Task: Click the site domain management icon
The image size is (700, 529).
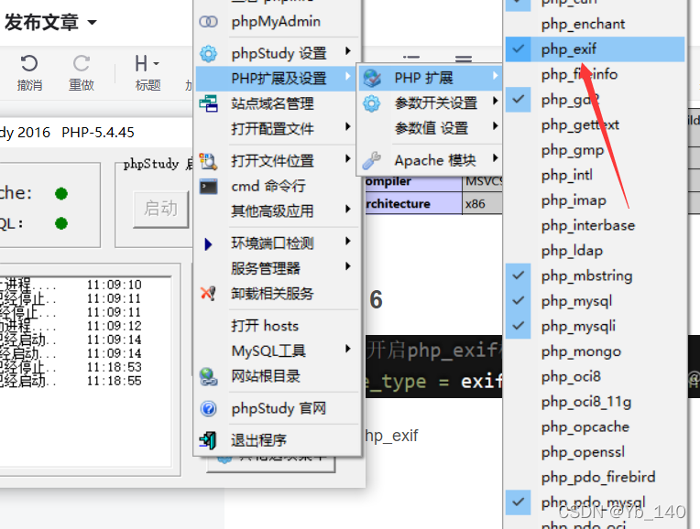Action: 209,103
